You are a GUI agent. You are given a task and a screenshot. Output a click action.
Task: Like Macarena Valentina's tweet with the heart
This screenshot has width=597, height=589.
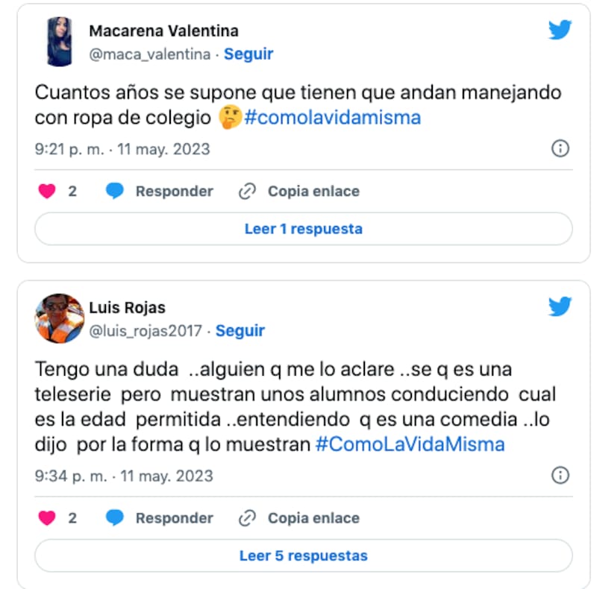click(x=47, y=192)
